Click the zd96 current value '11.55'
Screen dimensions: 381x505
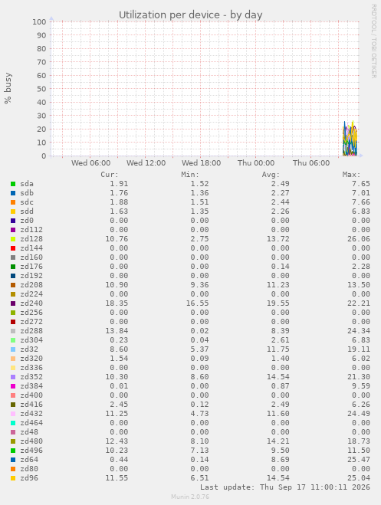(x=117, y=478)
